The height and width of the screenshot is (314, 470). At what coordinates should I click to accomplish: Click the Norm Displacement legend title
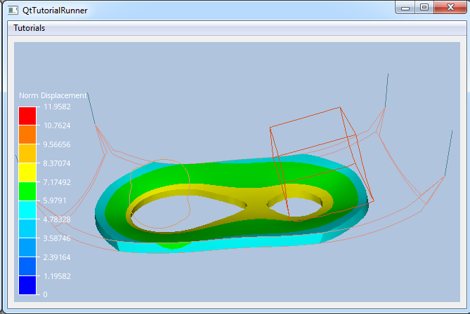pyautogui.click(x=53, y=95)
